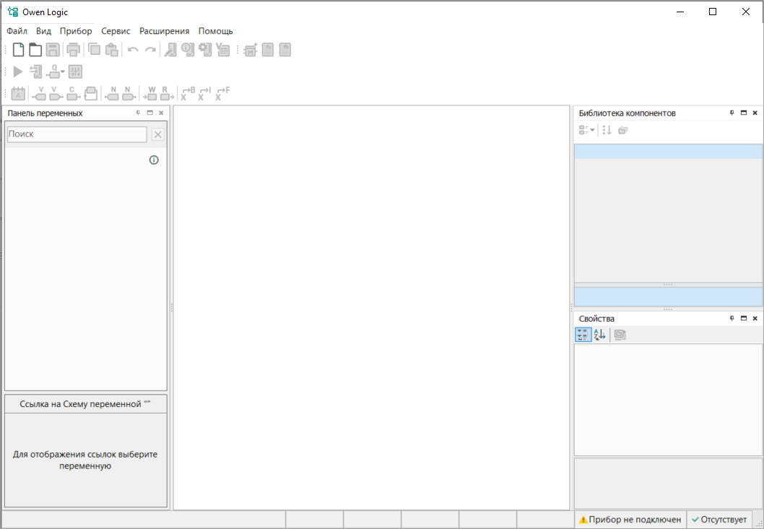764x529 pixels.
Task: Maximize the Свойства panel
Action: pos(744,318)
